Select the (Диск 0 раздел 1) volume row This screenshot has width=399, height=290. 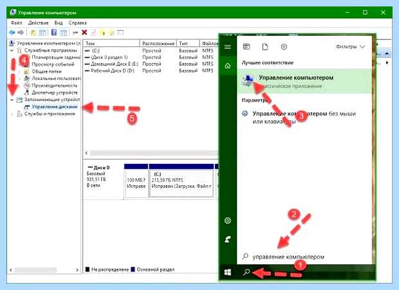coord(151,57)
